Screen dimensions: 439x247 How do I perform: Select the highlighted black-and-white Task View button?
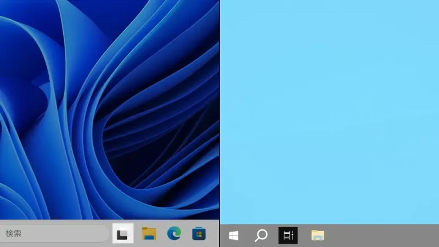[x=123, y=234]
